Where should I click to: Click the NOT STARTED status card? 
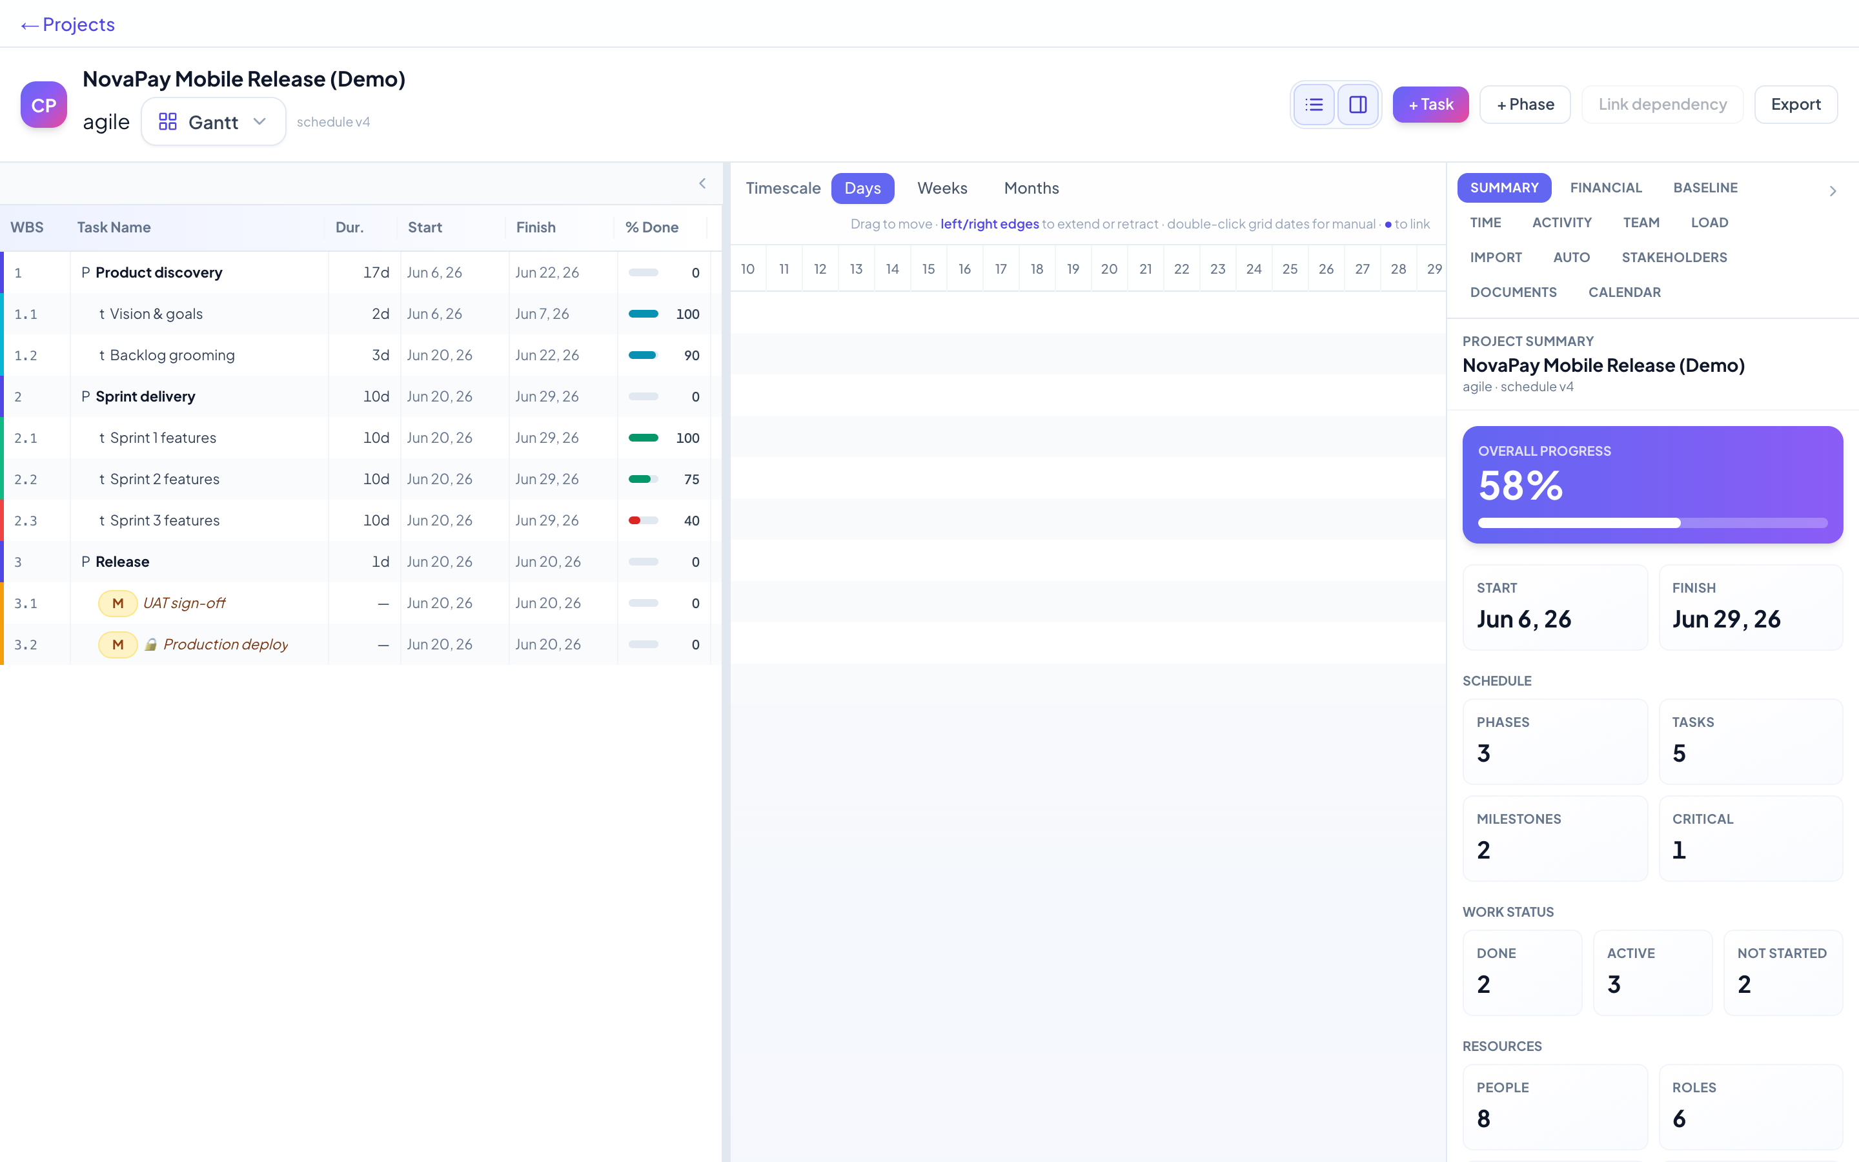pyautogui.click(x=1783, y=973)
